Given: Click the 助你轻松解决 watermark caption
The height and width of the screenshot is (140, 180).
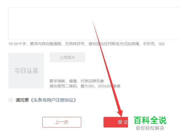Looking at the screenshot, I should 150,128.
